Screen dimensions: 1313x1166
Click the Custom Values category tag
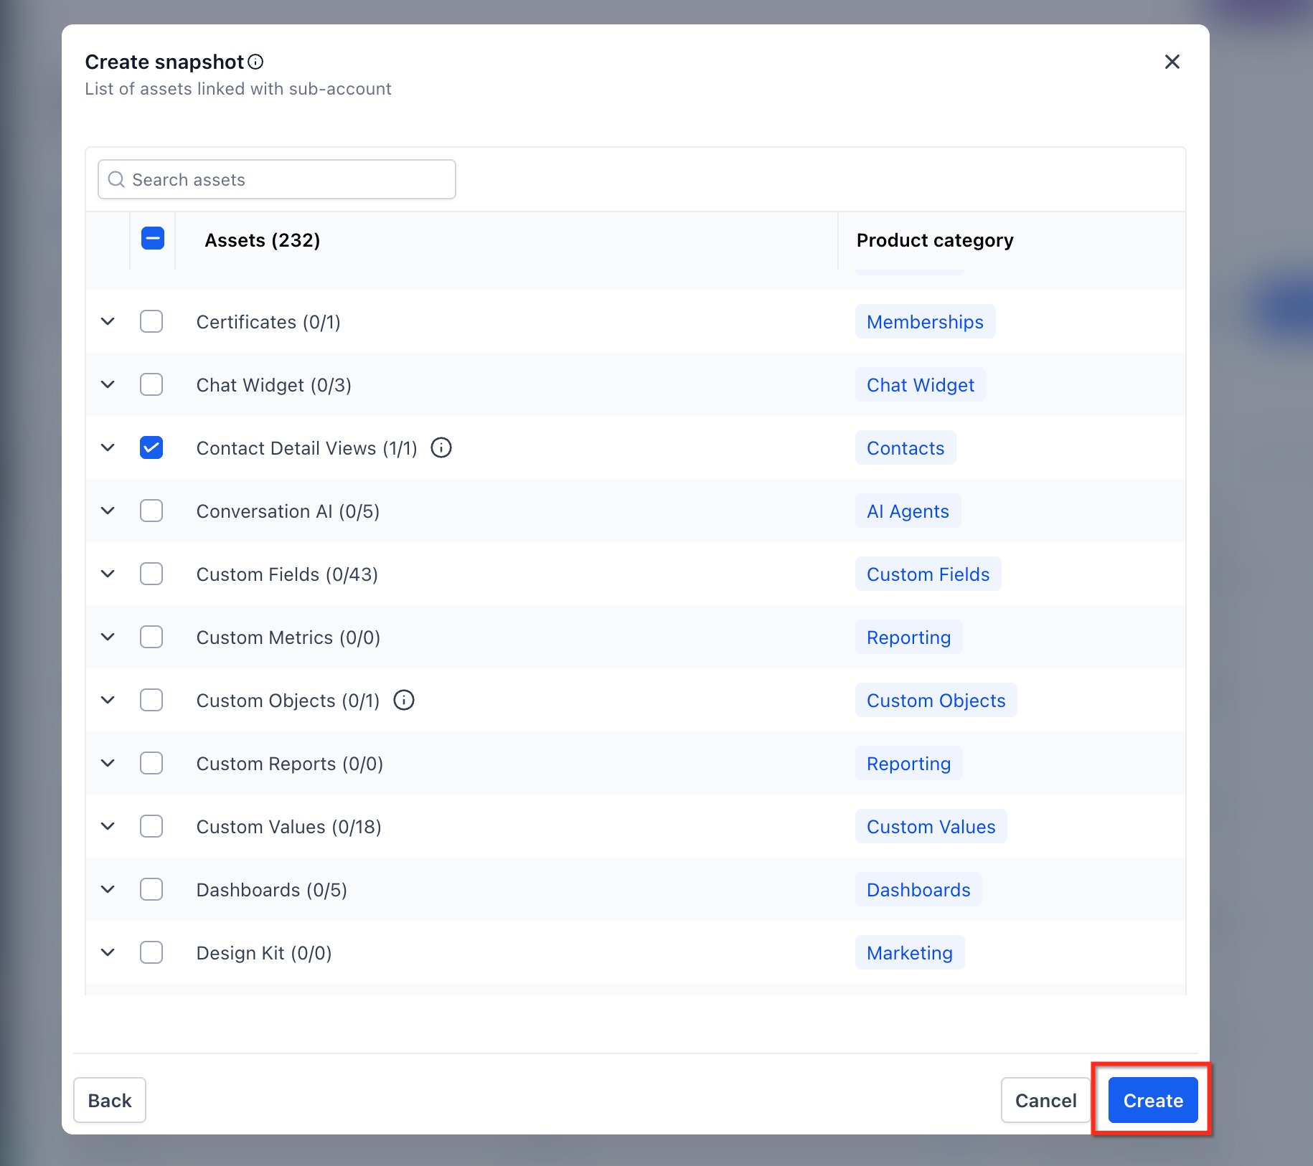click(x=931, y=827)
